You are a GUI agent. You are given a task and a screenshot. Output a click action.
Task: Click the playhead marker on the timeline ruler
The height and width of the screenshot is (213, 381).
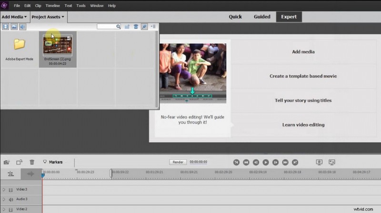(x=43, y=175)
